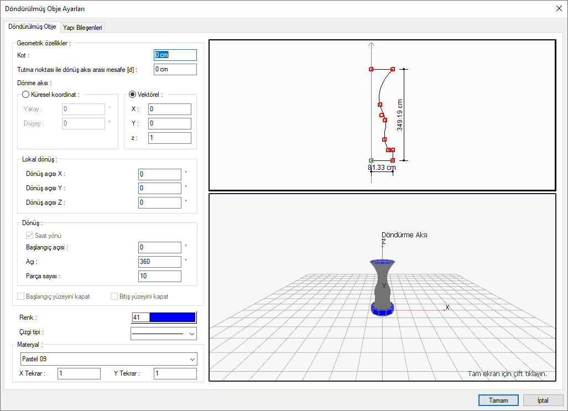568x411 pixels.
Task: Click the Dönüş açısı X field
Action: tap(159, 174)
